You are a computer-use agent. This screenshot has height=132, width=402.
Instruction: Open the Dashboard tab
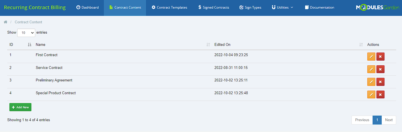(87, 8)
